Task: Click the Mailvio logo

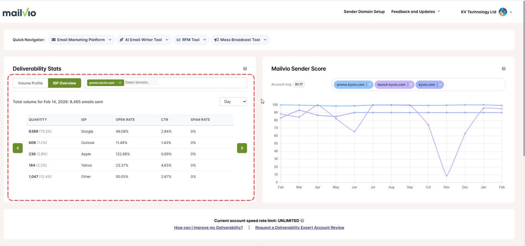Action: pos(19,13)
